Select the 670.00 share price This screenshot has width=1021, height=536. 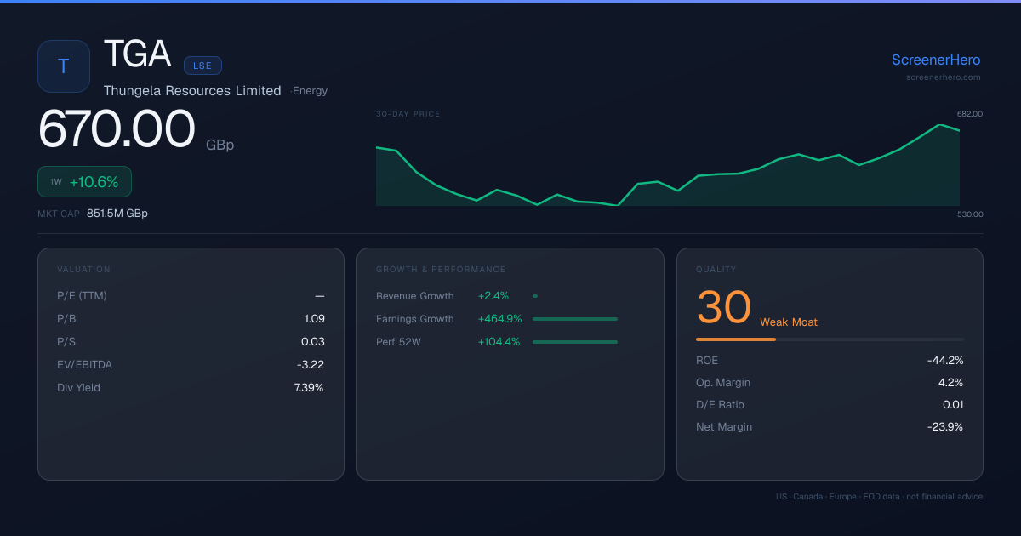tap(117, 129)
